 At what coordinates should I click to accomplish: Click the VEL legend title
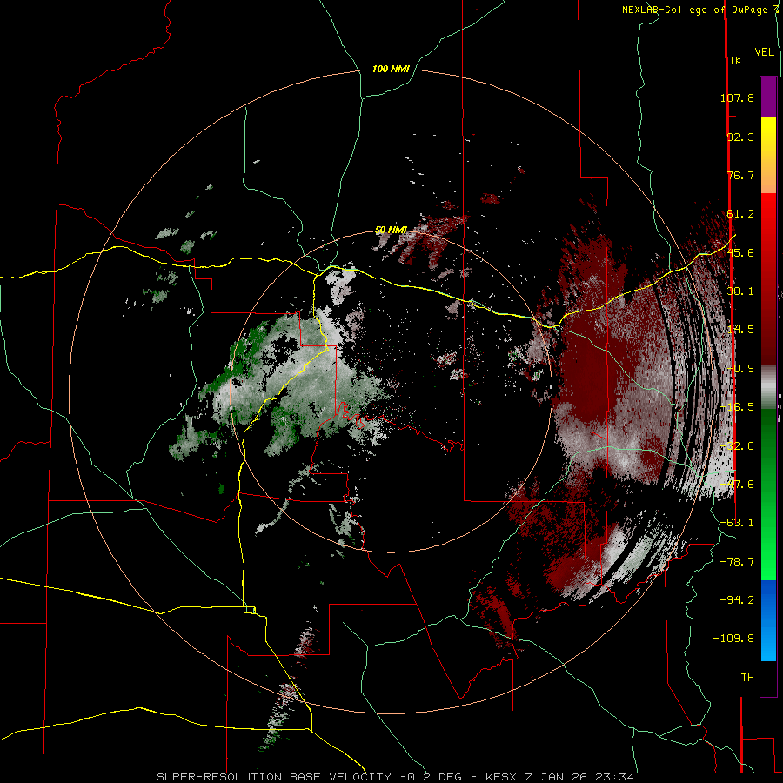(764, 52)
